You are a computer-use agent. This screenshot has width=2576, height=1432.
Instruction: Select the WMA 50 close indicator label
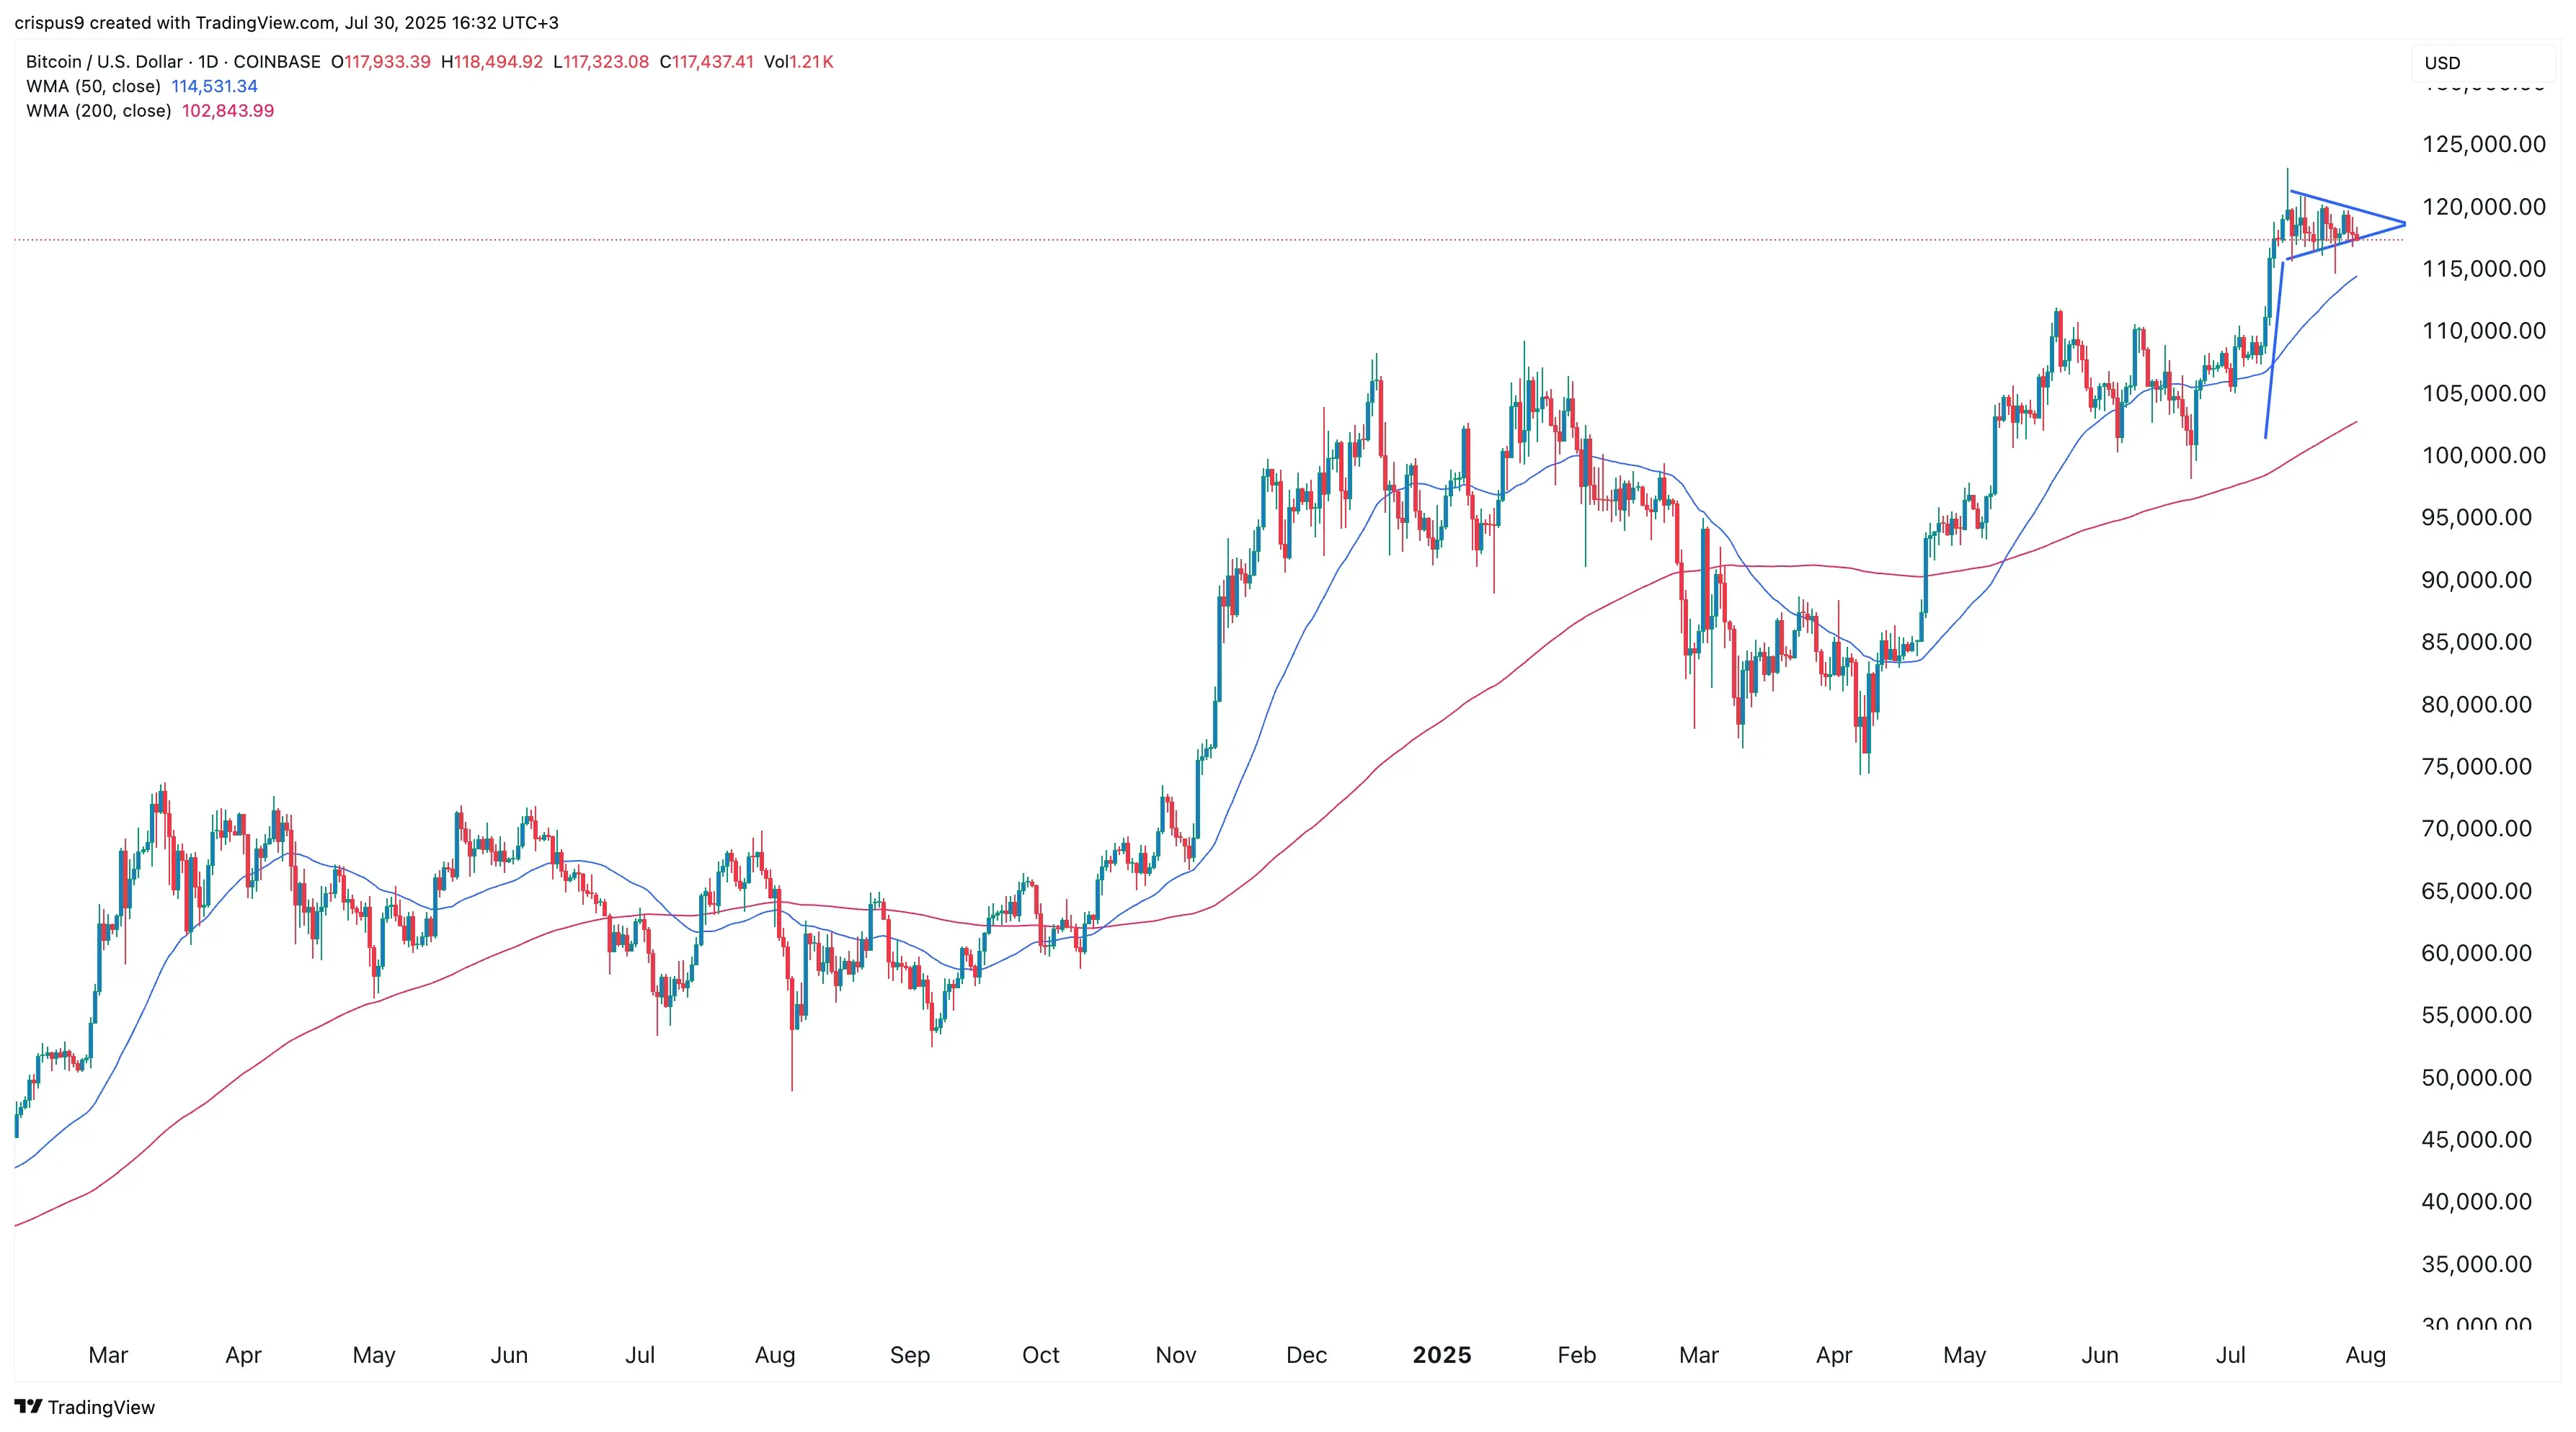pos(93,86)
